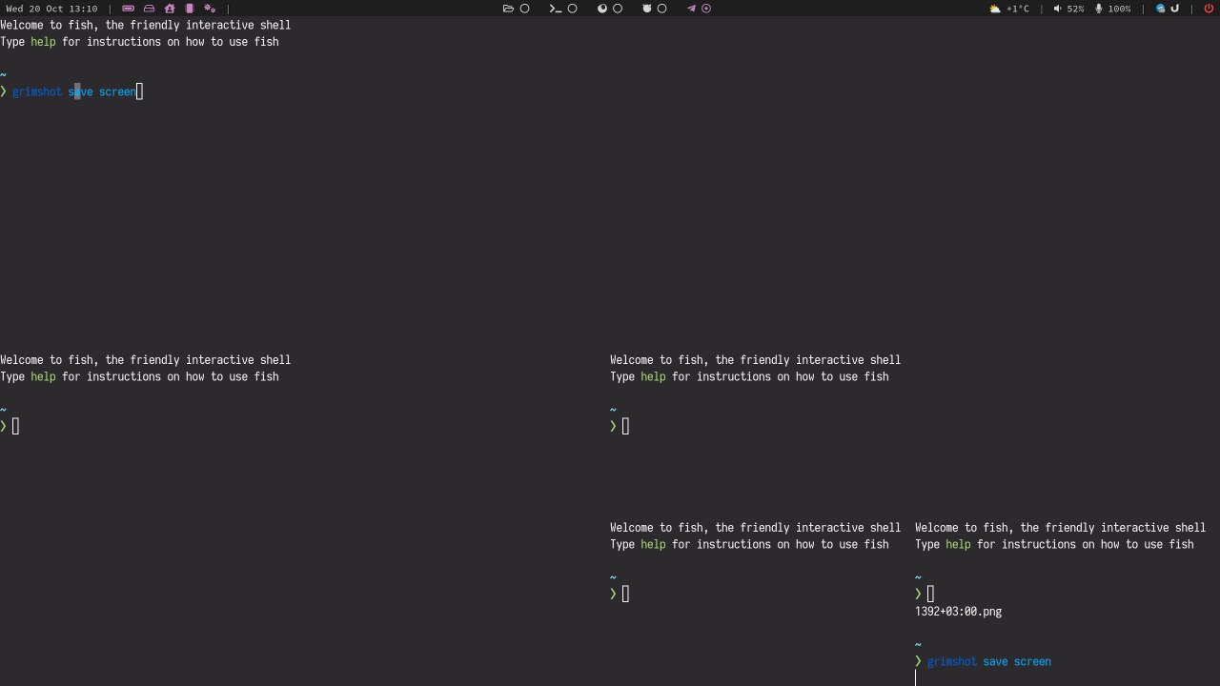Click the 52% volume value
Viewport: 1220px width, 686px height.
point(1075,9)
